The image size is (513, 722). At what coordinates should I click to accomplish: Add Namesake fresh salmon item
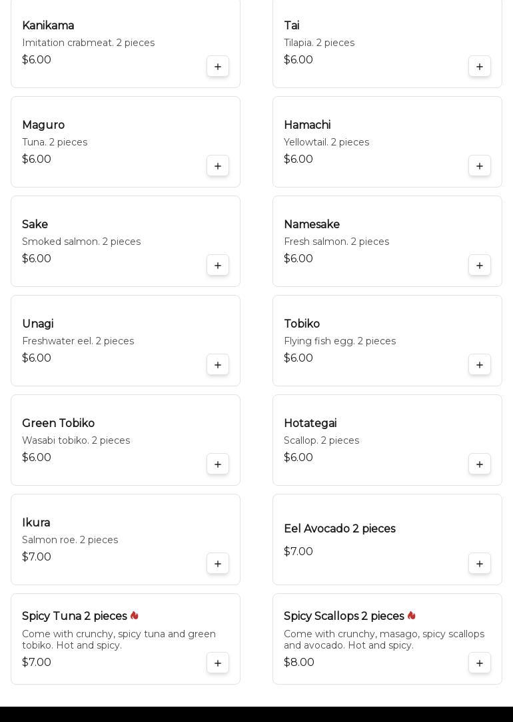point(480,266)
